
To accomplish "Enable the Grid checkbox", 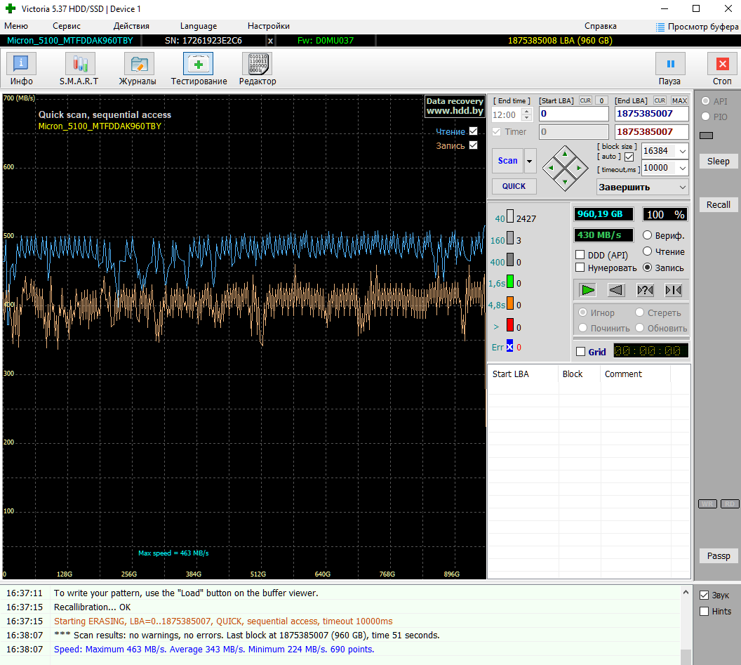I will [581, 352].
